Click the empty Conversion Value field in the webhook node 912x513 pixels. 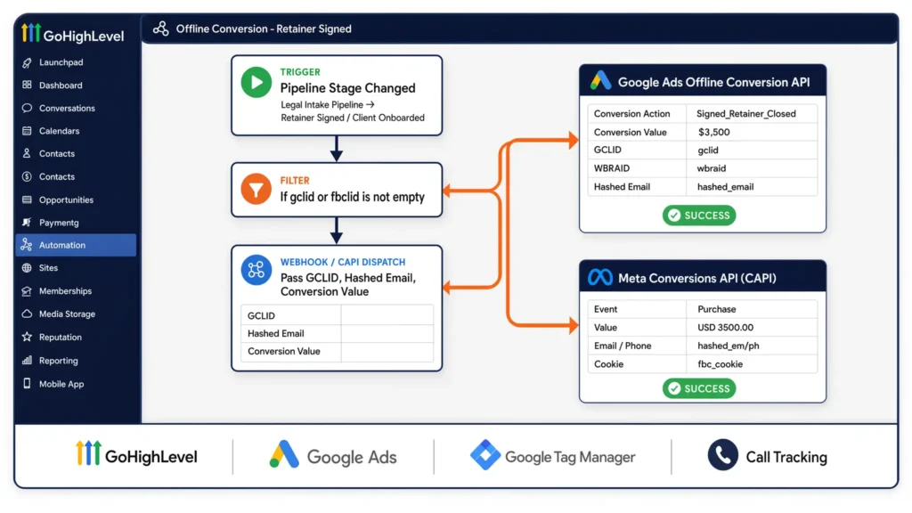click(x=387, y=351)
